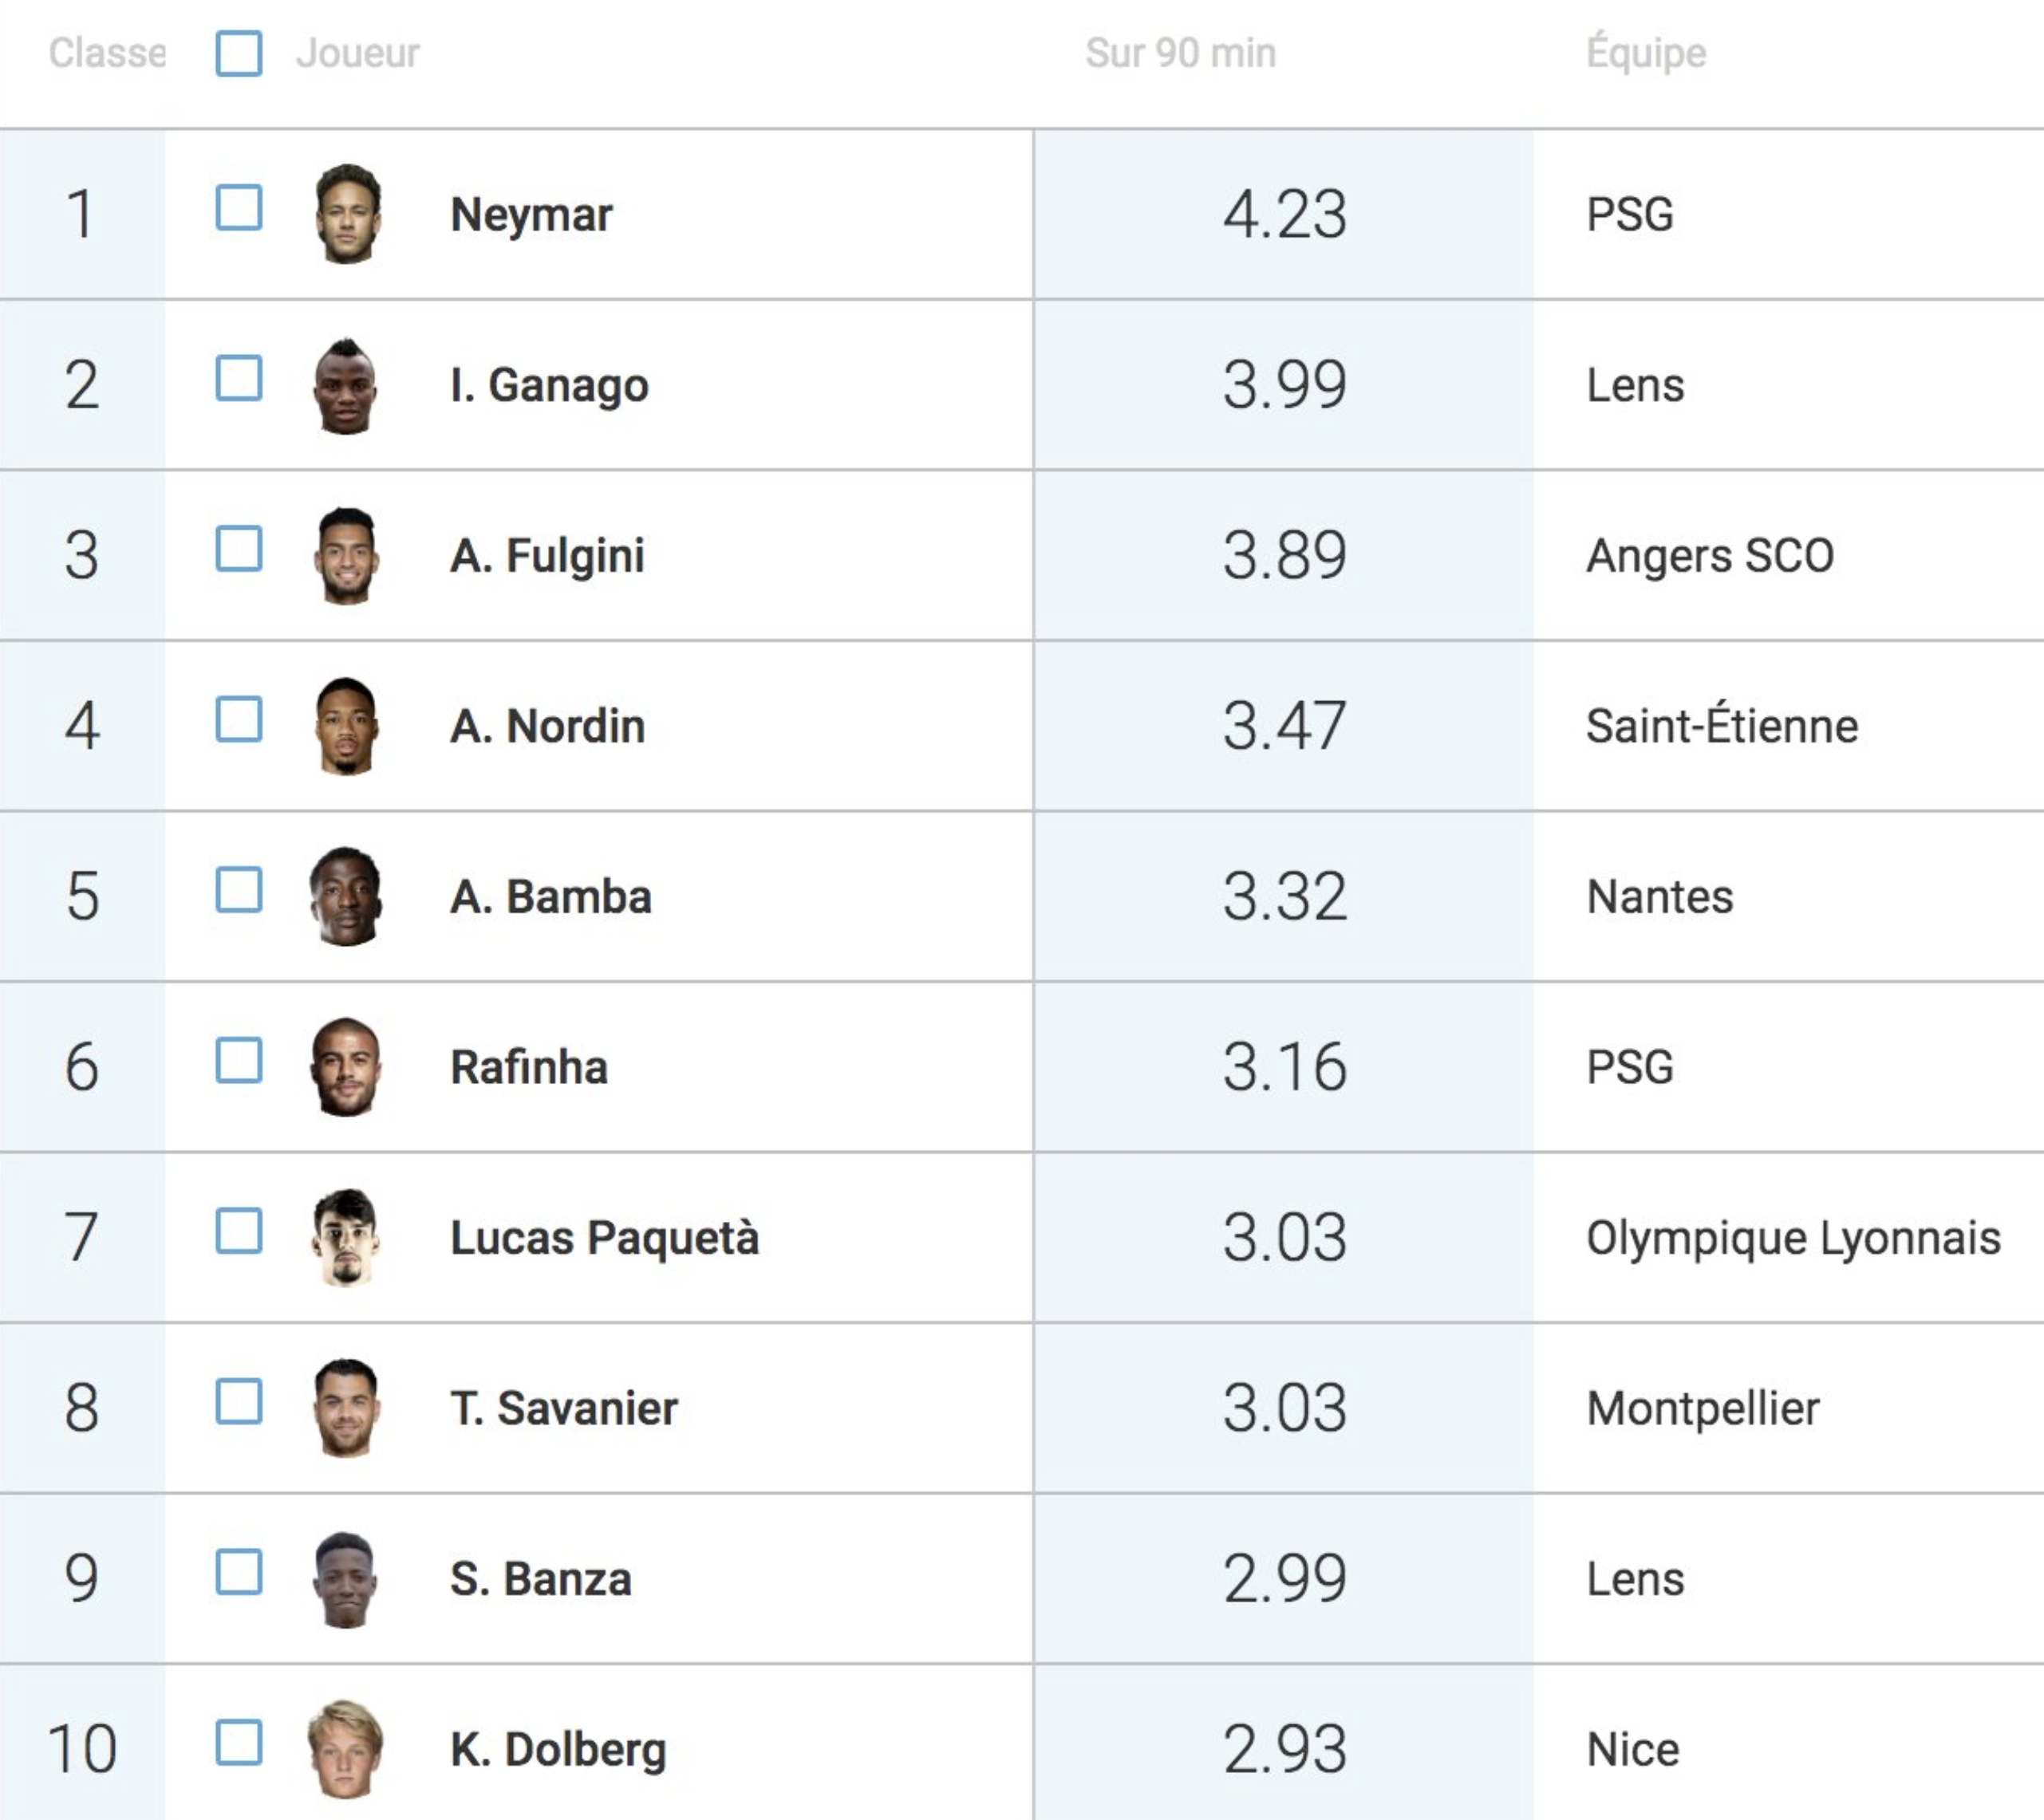2044x1820 pixels.
Task: Check the box next to Neymar
Action: point(239,207)
